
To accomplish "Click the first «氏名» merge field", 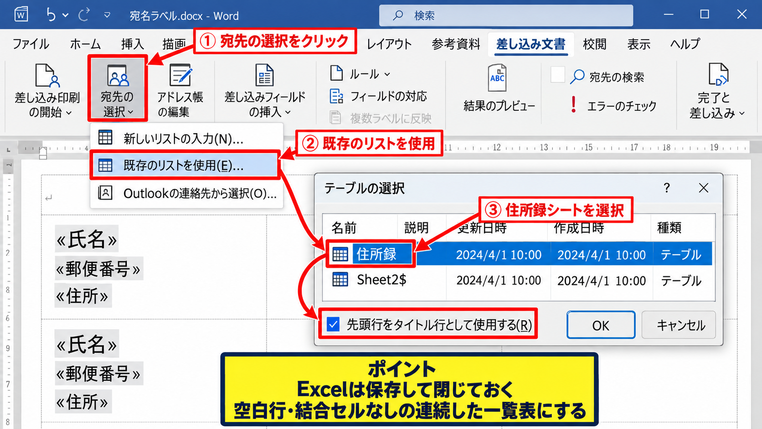I will click(87, 239).
